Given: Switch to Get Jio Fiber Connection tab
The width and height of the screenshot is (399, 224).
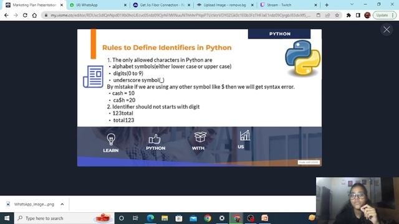Looking at the screenshot, I should pyautogui.click(x=161, y=5).
